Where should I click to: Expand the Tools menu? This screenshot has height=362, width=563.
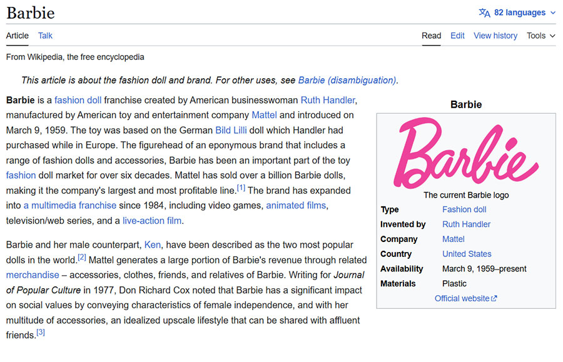[x=541, y=36]
